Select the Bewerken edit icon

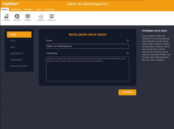click(x=28, y=17)
